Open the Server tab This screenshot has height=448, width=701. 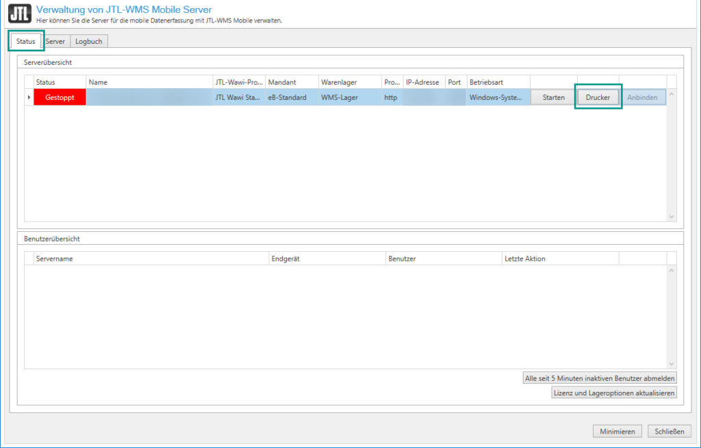(55, 42)
